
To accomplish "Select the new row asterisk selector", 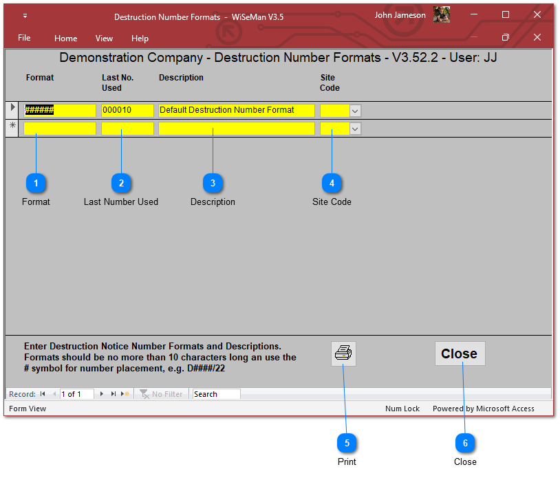I will click(x=12, y=126).
